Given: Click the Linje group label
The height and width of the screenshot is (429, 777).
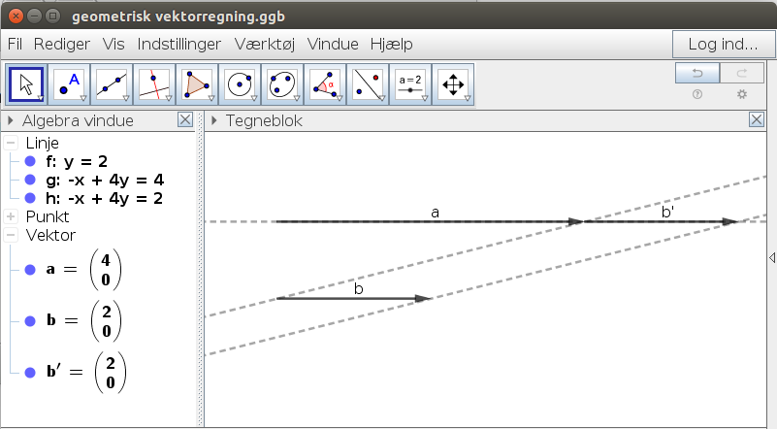Looking at the screenshot, I should coord(42,143).
